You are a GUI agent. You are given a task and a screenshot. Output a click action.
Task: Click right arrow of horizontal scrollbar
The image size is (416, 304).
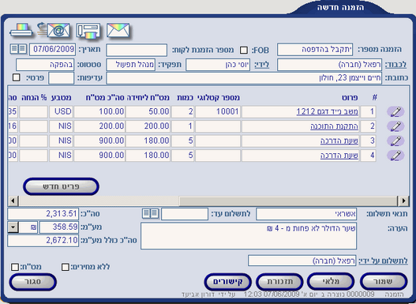403,201
